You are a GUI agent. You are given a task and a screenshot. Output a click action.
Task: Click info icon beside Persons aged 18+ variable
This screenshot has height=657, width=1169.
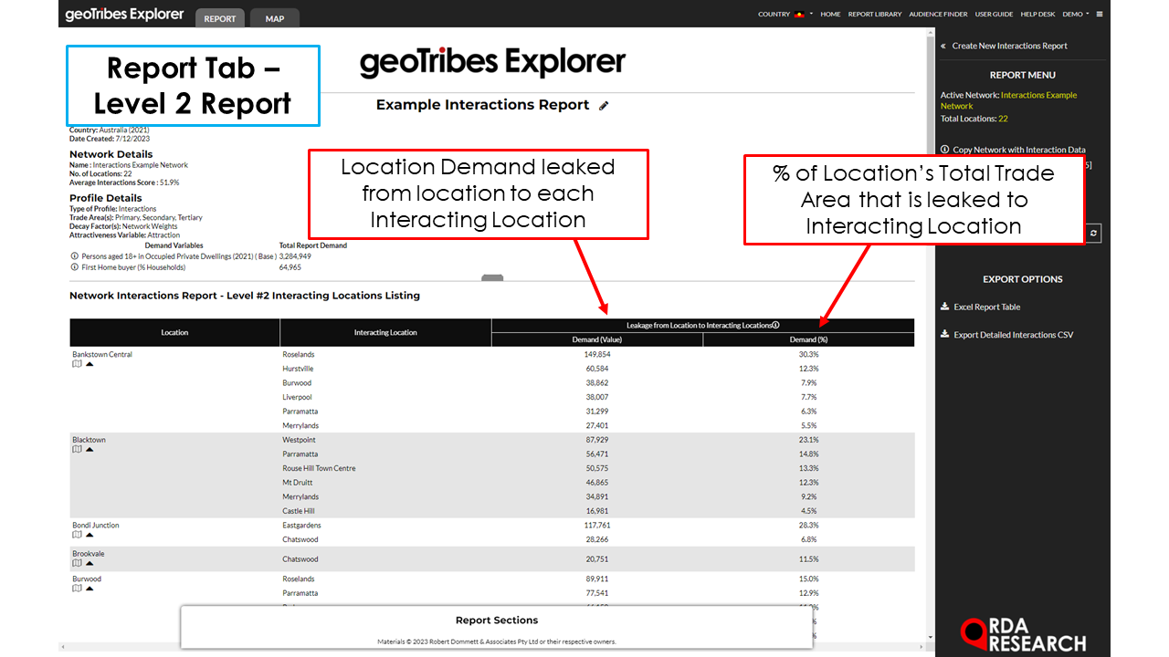point(74,256)
